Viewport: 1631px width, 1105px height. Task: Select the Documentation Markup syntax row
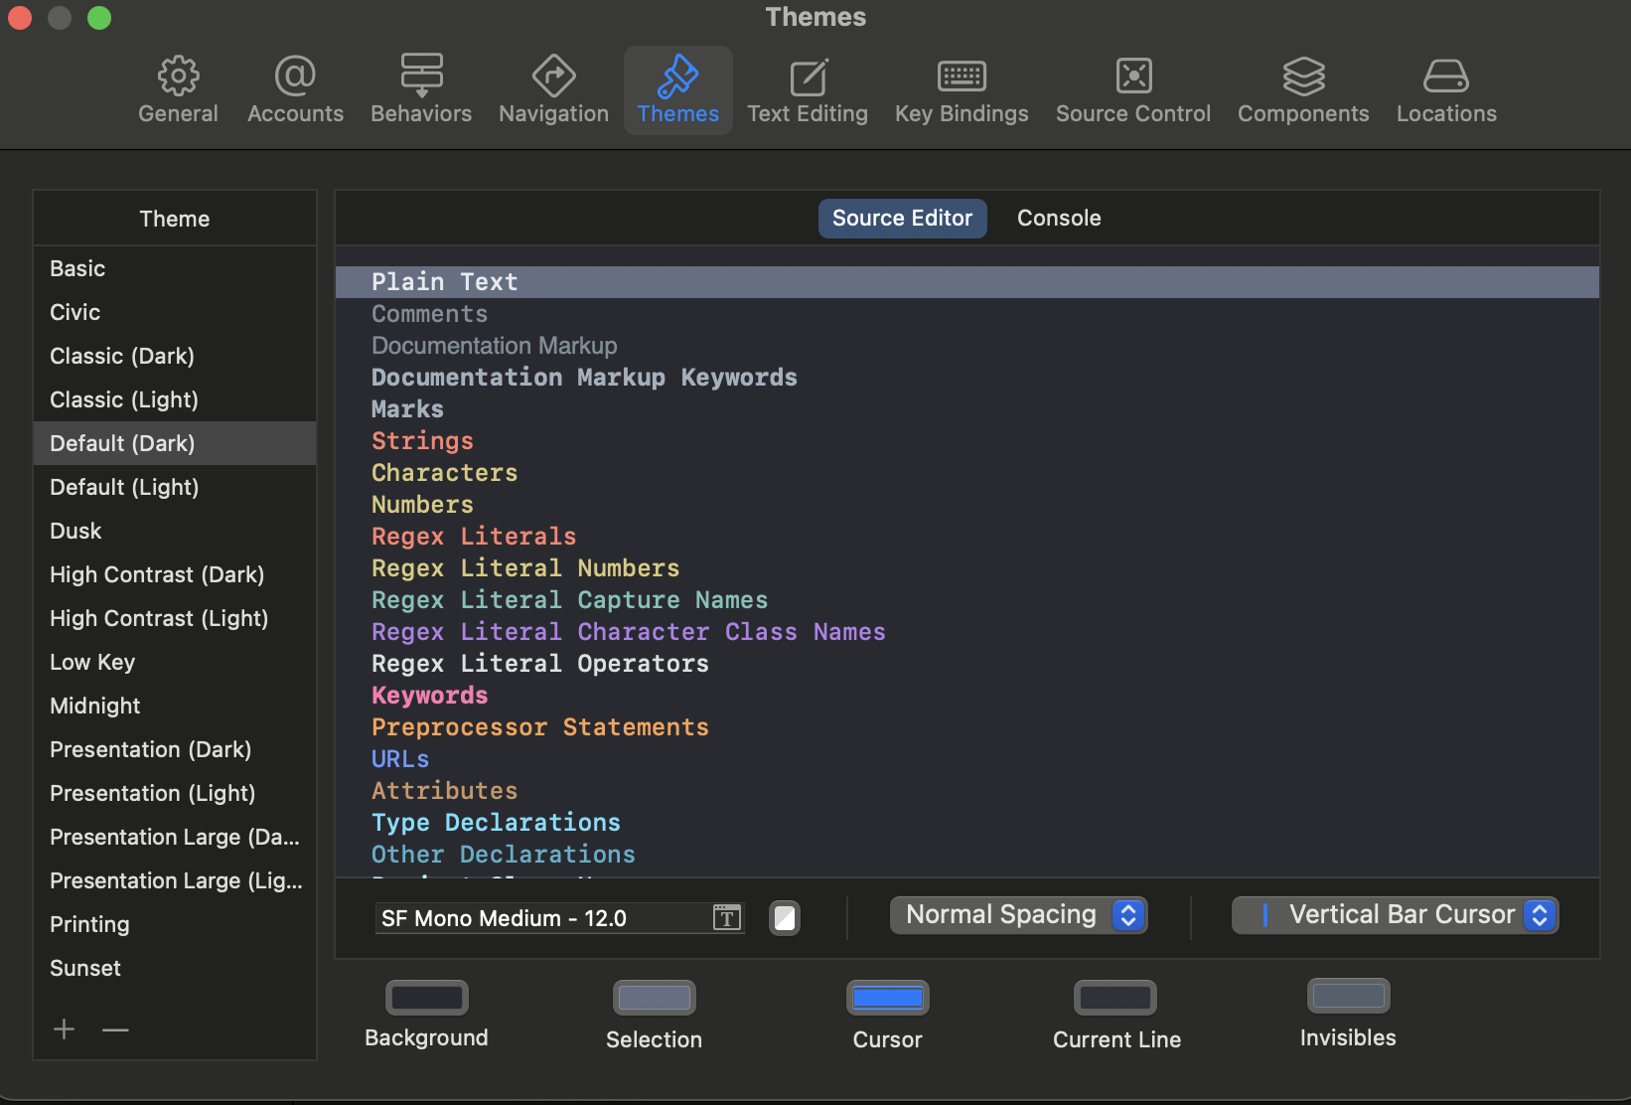click(967, 346)
